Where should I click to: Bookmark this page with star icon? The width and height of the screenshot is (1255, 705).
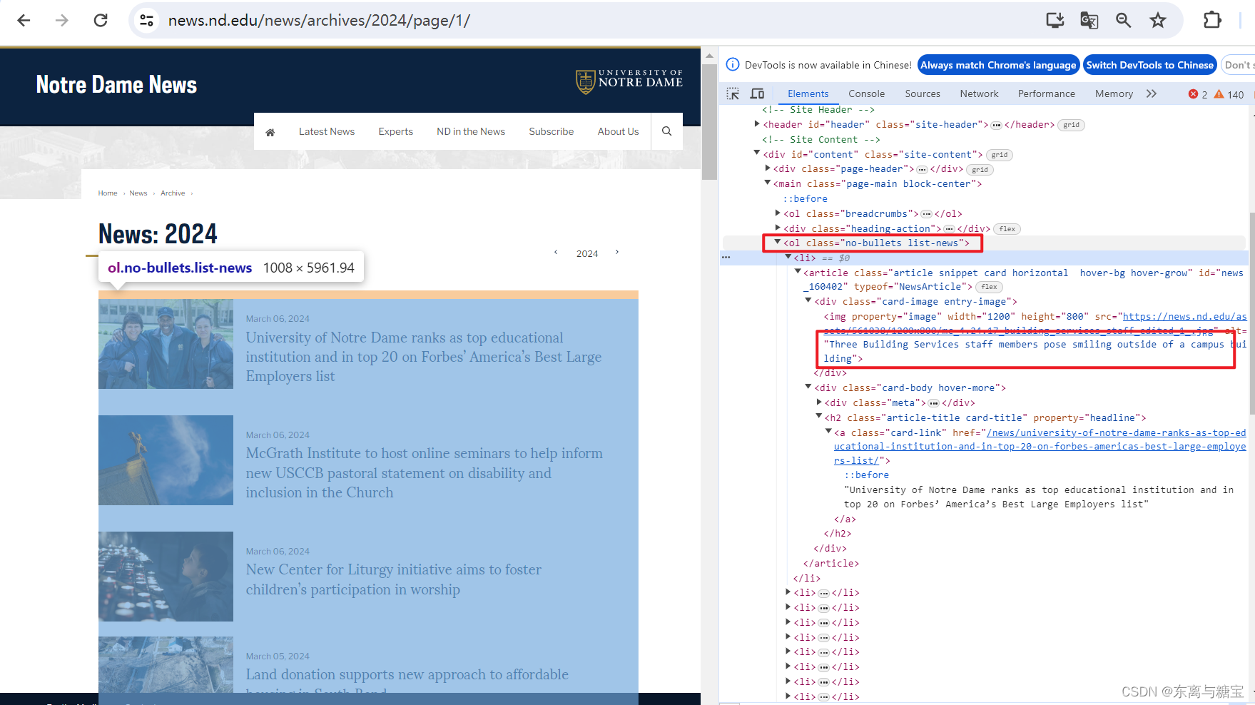(1158, 20)
